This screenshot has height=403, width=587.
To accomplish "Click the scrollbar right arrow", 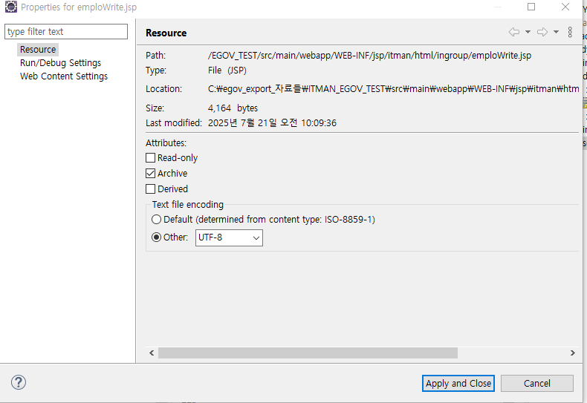I will pos(572,353).
